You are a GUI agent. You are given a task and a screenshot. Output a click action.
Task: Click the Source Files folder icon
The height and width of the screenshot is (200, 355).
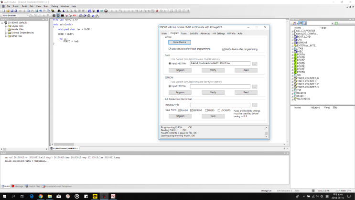[10, 26]
